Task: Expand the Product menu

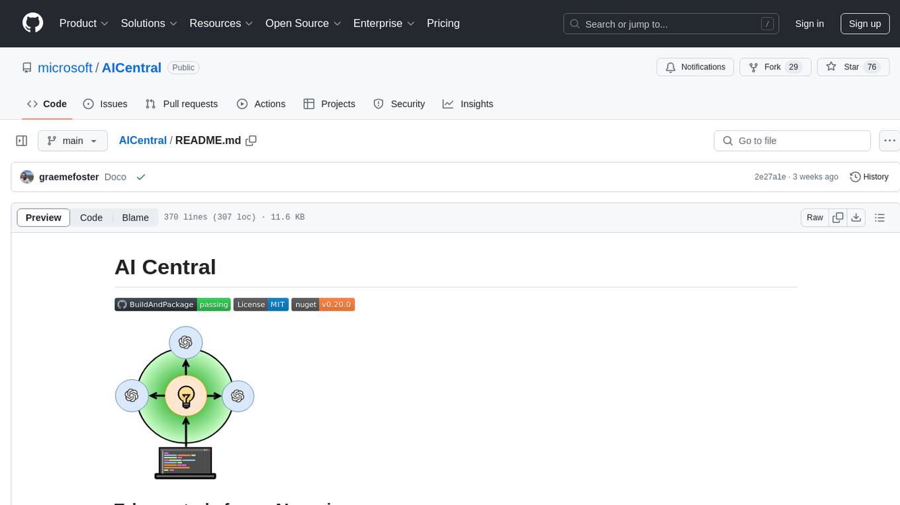Action: tap(84, 23)
